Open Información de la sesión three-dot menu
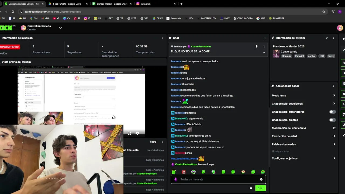 coord(162,38)
